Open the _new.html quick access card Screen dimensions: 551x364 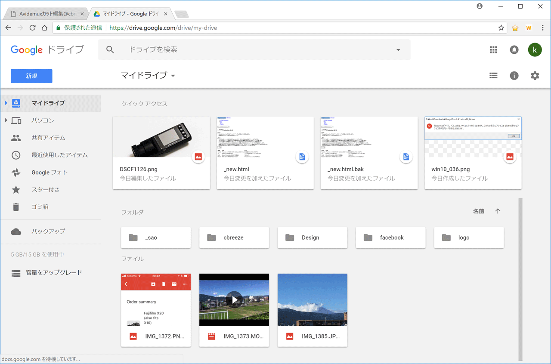tap(265, 153)
